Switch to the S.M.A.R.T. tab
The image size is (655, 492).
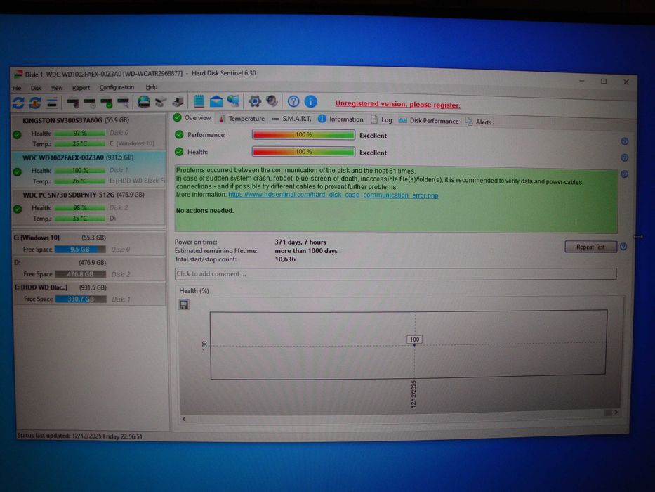(291, 119)
